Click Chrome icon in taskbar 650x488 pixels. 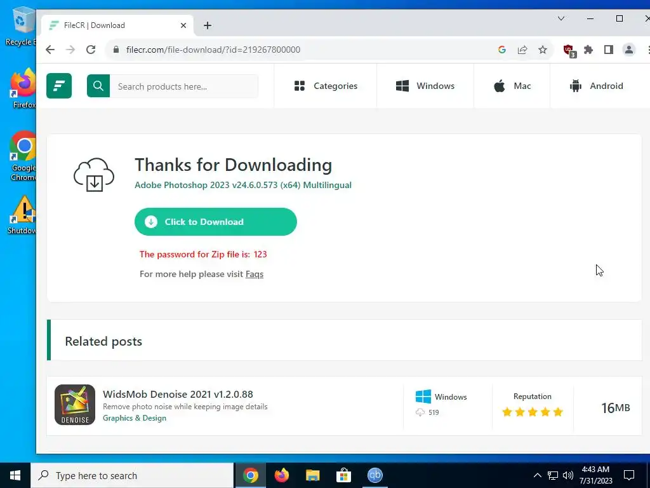click(250, 475)
